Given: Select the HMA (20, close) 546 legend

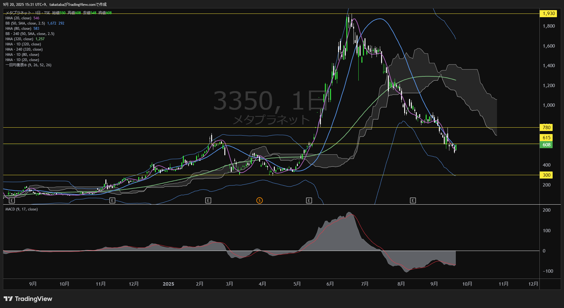Looking at the screenshot, I should [22, 18].
